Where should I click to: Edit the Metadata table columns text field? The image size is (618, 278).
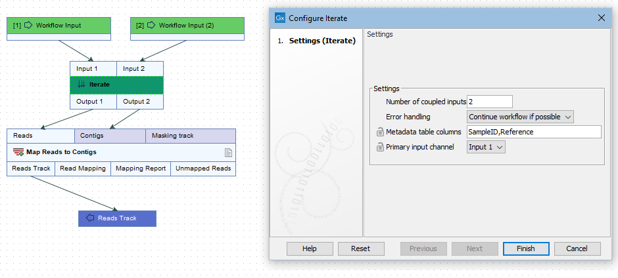pos(533,132)
